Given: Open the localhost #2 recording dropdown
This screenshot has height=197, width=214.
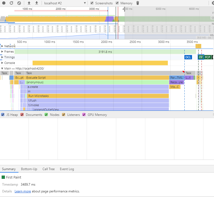Looking at the screenshot, I should (x=65, y=3).
